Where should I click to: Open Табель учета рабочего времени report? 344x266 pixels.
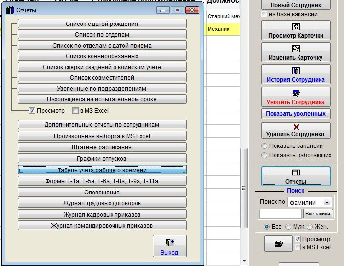[102, 170]
